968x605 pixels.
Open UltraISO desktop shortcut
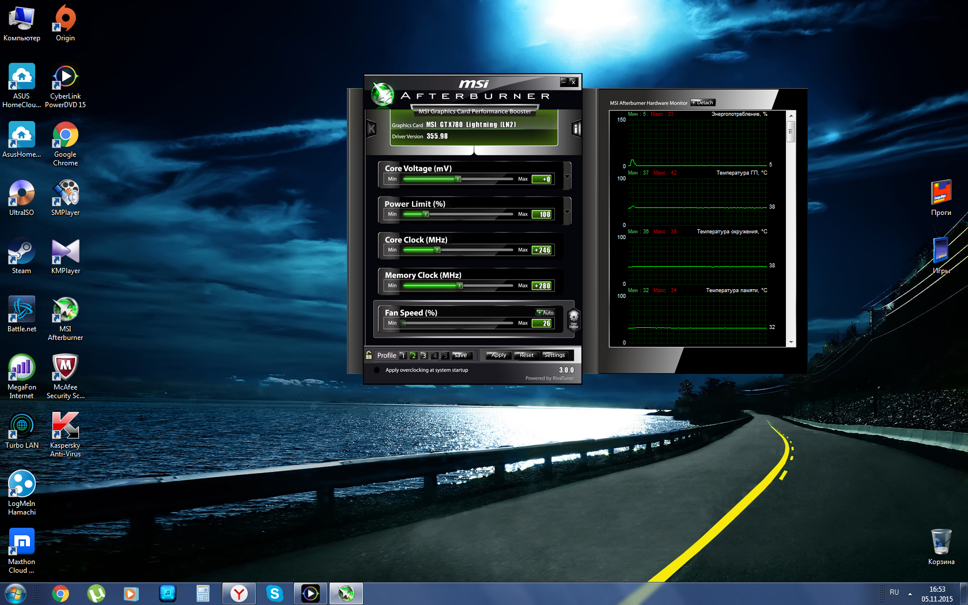21,198
